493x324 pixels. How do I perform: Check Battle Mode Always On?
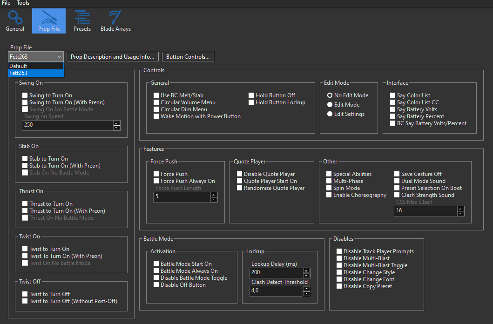(x=156, y=271)
